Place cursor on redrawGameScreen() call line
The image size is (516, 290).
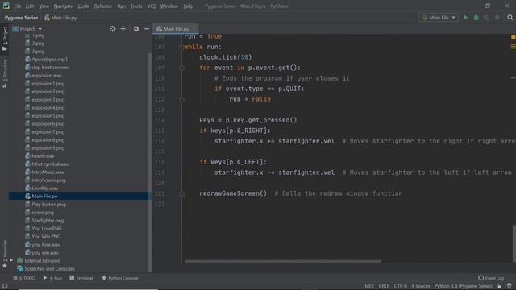click(233, 193)
